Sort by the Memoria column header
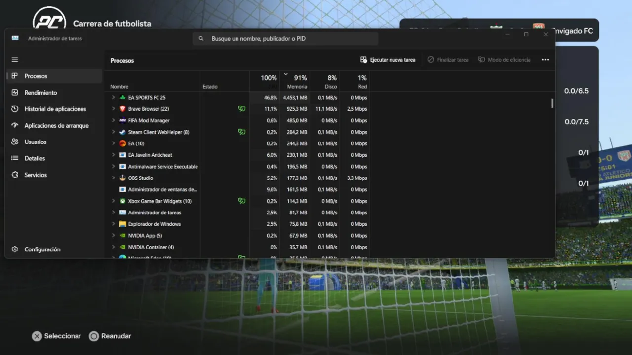 [295, 81]
